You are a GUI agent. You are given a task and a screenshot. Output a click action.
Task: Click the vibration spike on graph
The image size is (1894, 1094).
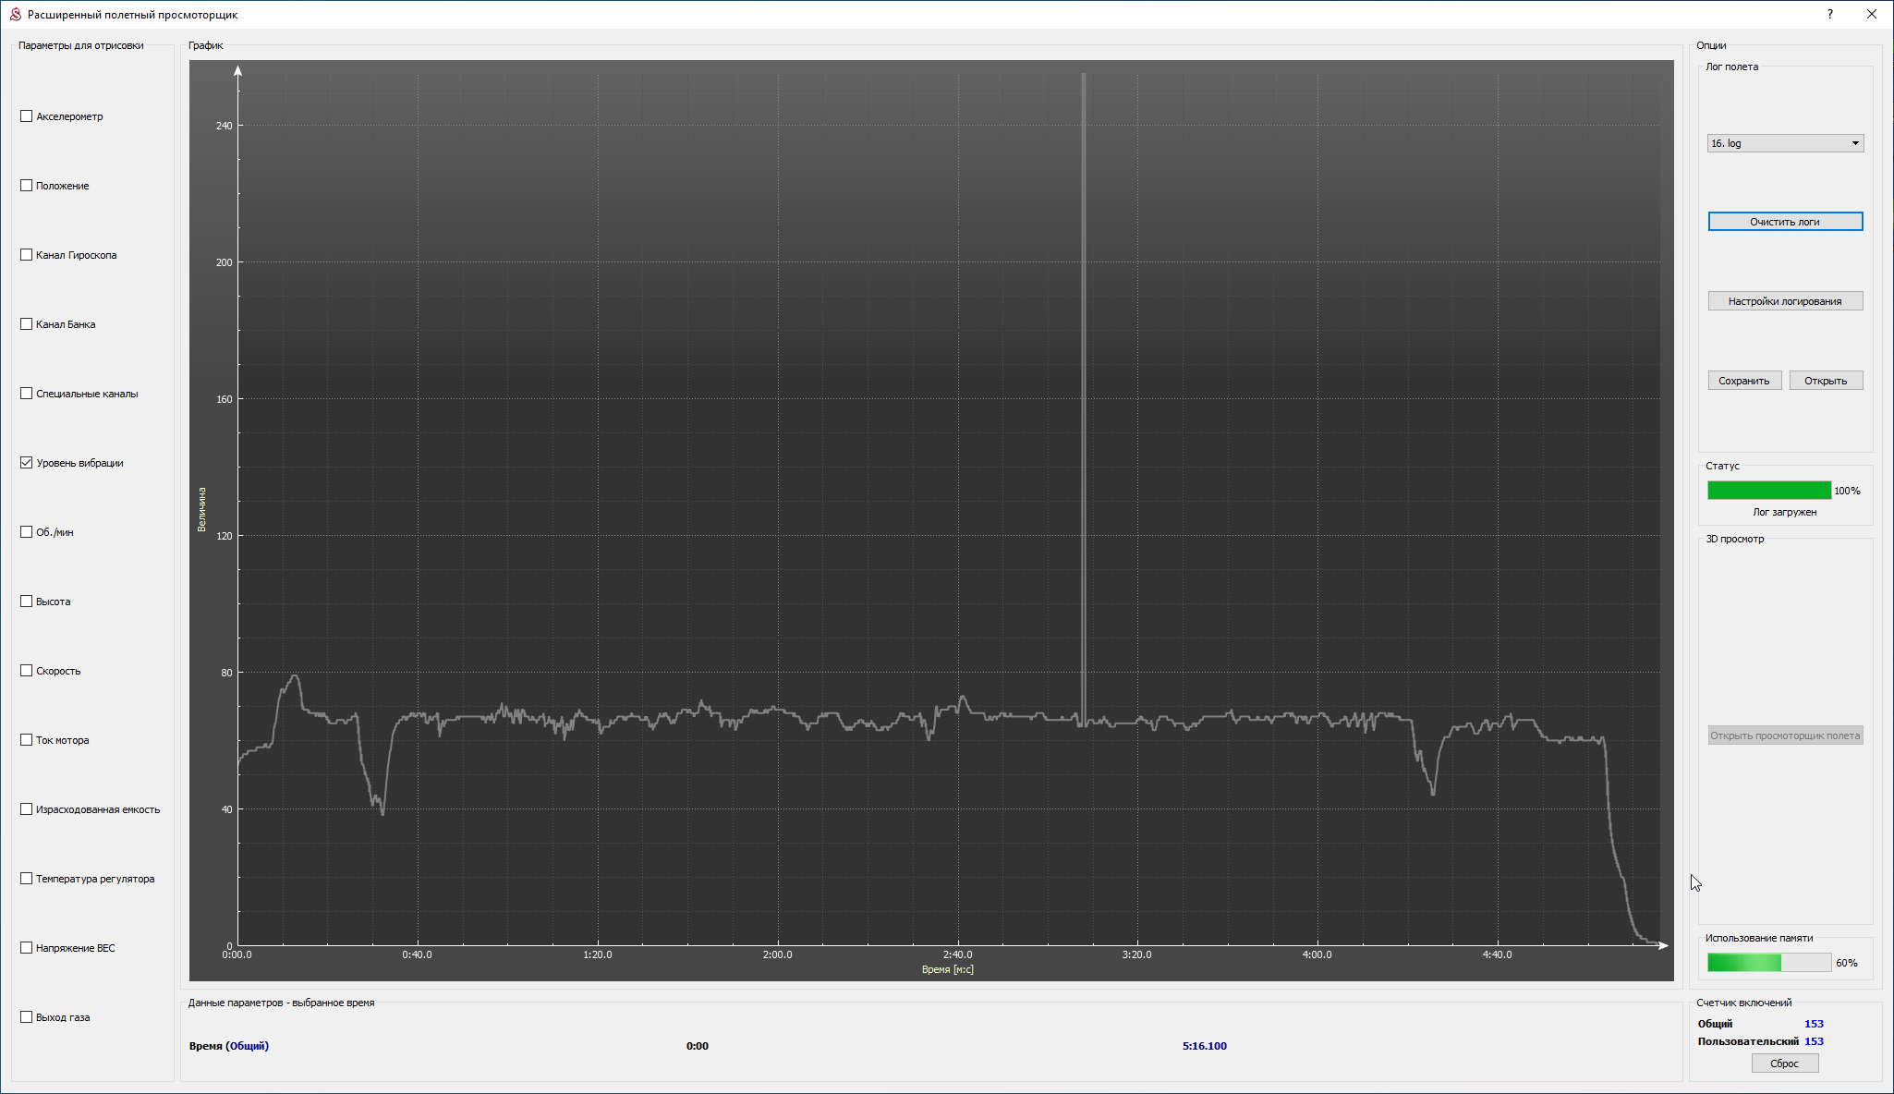[1083, 370]
